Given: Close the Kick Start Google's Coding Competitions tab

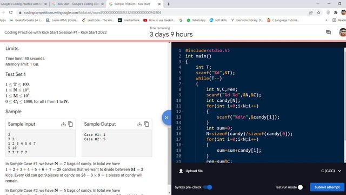Looking at the screenshot, I should point(102,4).
